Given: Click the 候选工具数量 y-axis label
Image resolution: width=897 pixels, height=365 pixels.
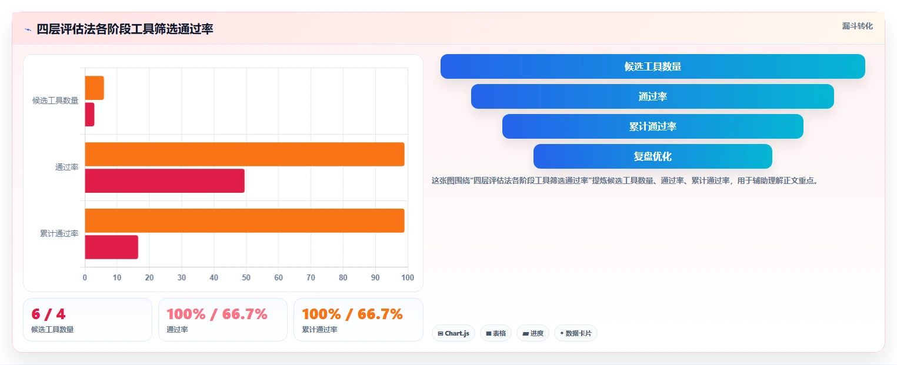Looking at the screenshot, I should pyautogui.click(x=55, y=101).
